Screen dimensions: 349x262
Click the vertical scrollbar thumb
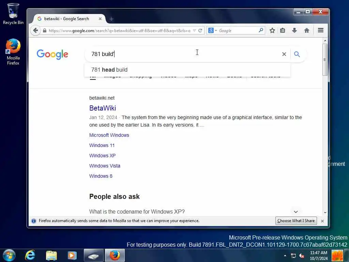(325, 60)
